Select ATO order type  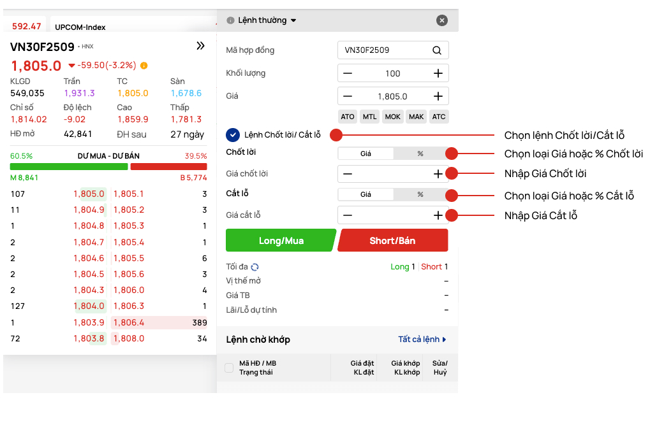click(x=348, y=117)
